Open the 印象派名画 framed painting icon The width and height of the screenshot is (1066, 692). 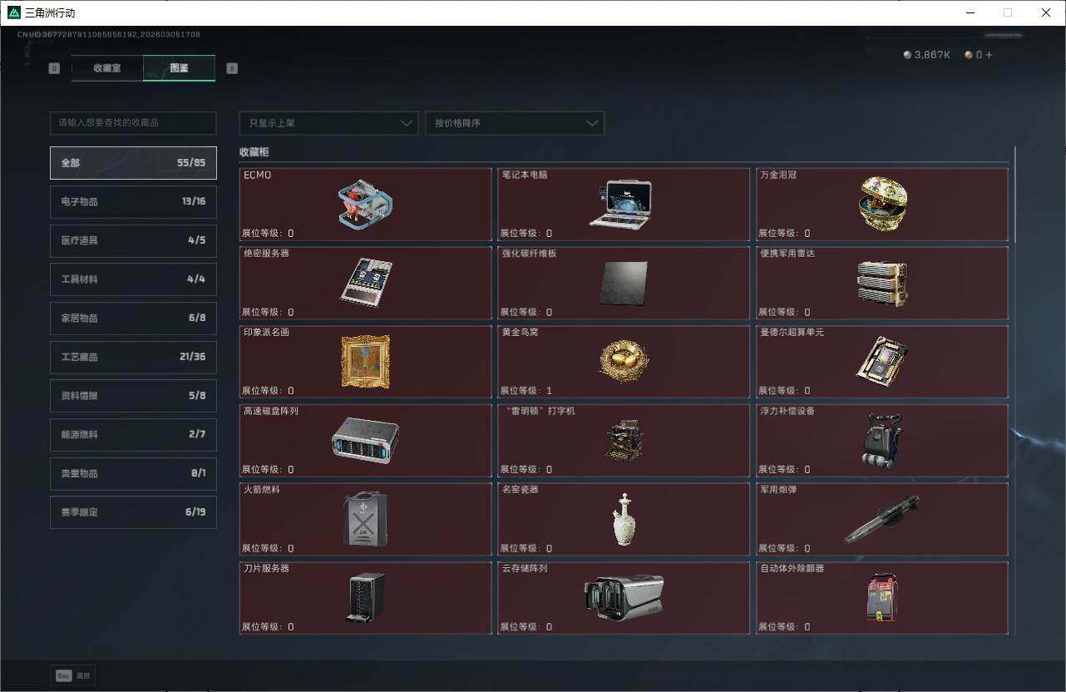pos(365,362)
